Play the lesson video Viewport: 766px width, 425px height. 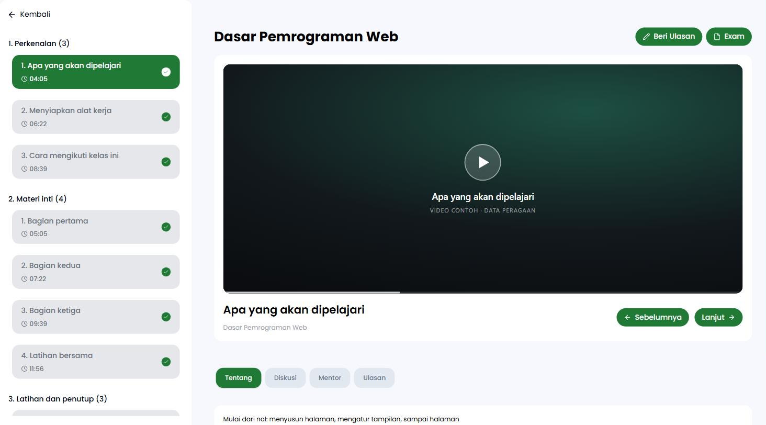pos(482,162)
